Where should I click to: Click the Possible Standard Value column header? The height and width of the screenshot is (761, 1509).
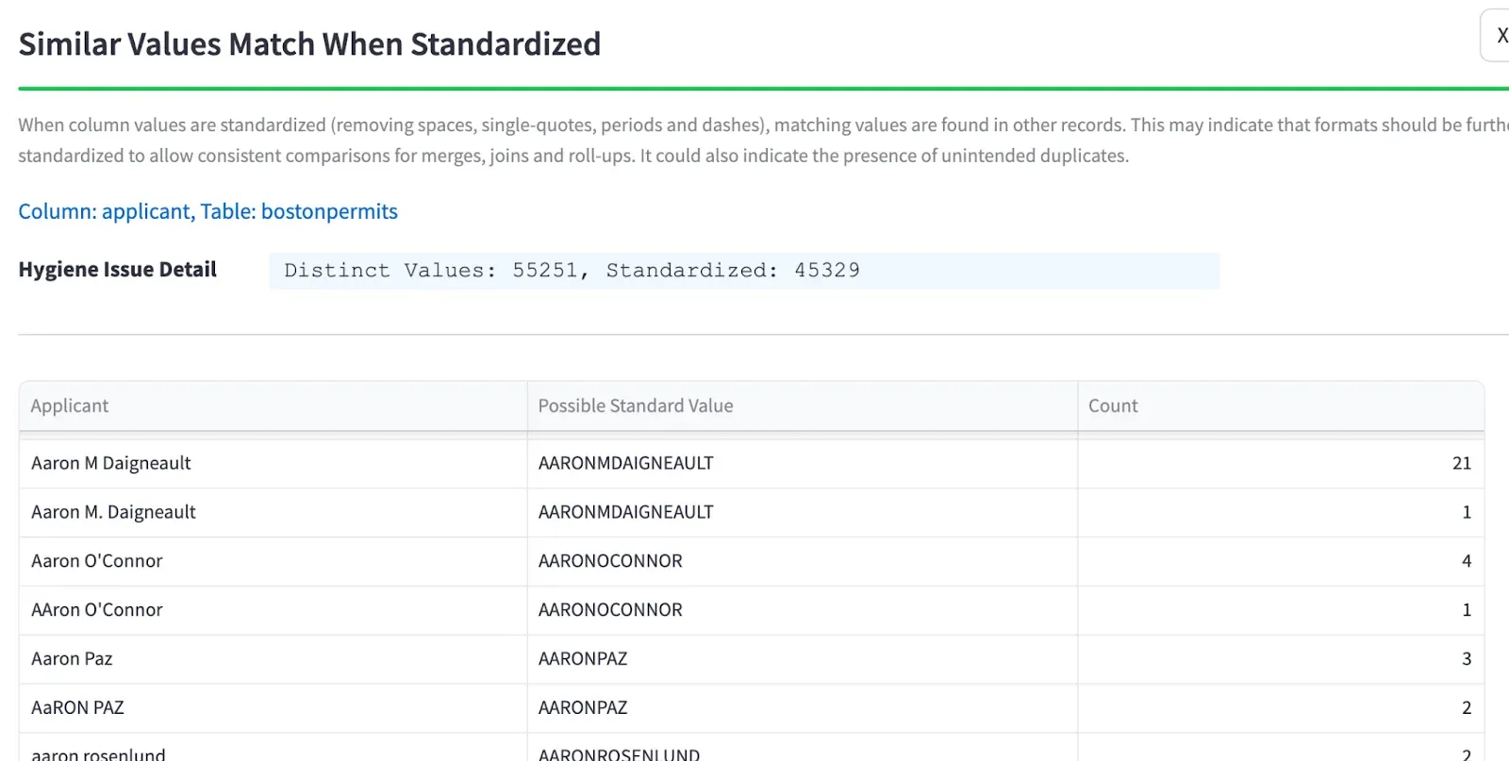click(802, 406)
